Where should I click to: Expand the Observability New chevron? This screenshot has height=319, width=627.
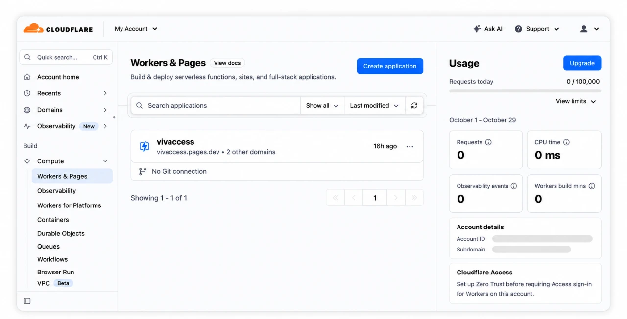click(105, 126)
